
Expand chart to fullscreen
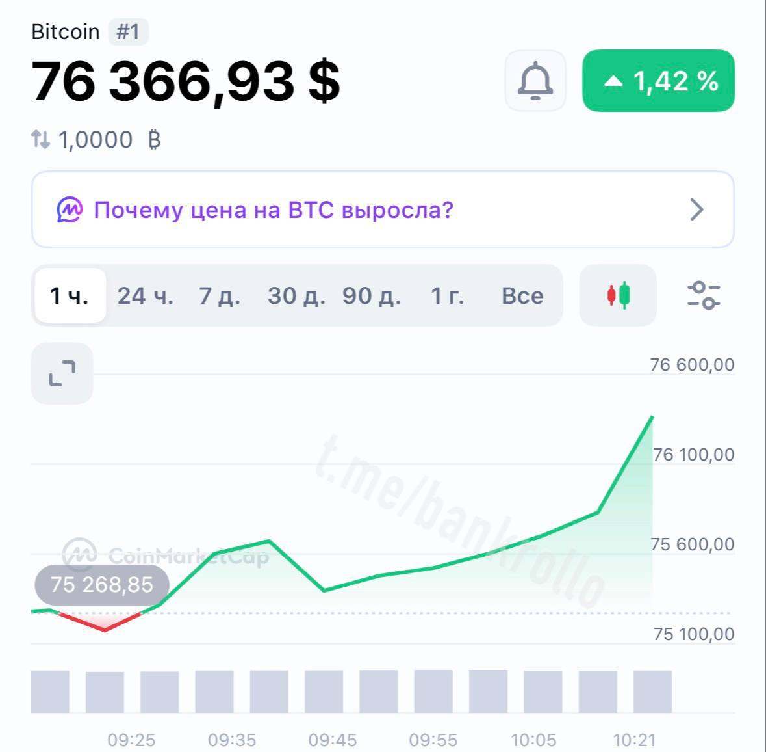(62, 373)
